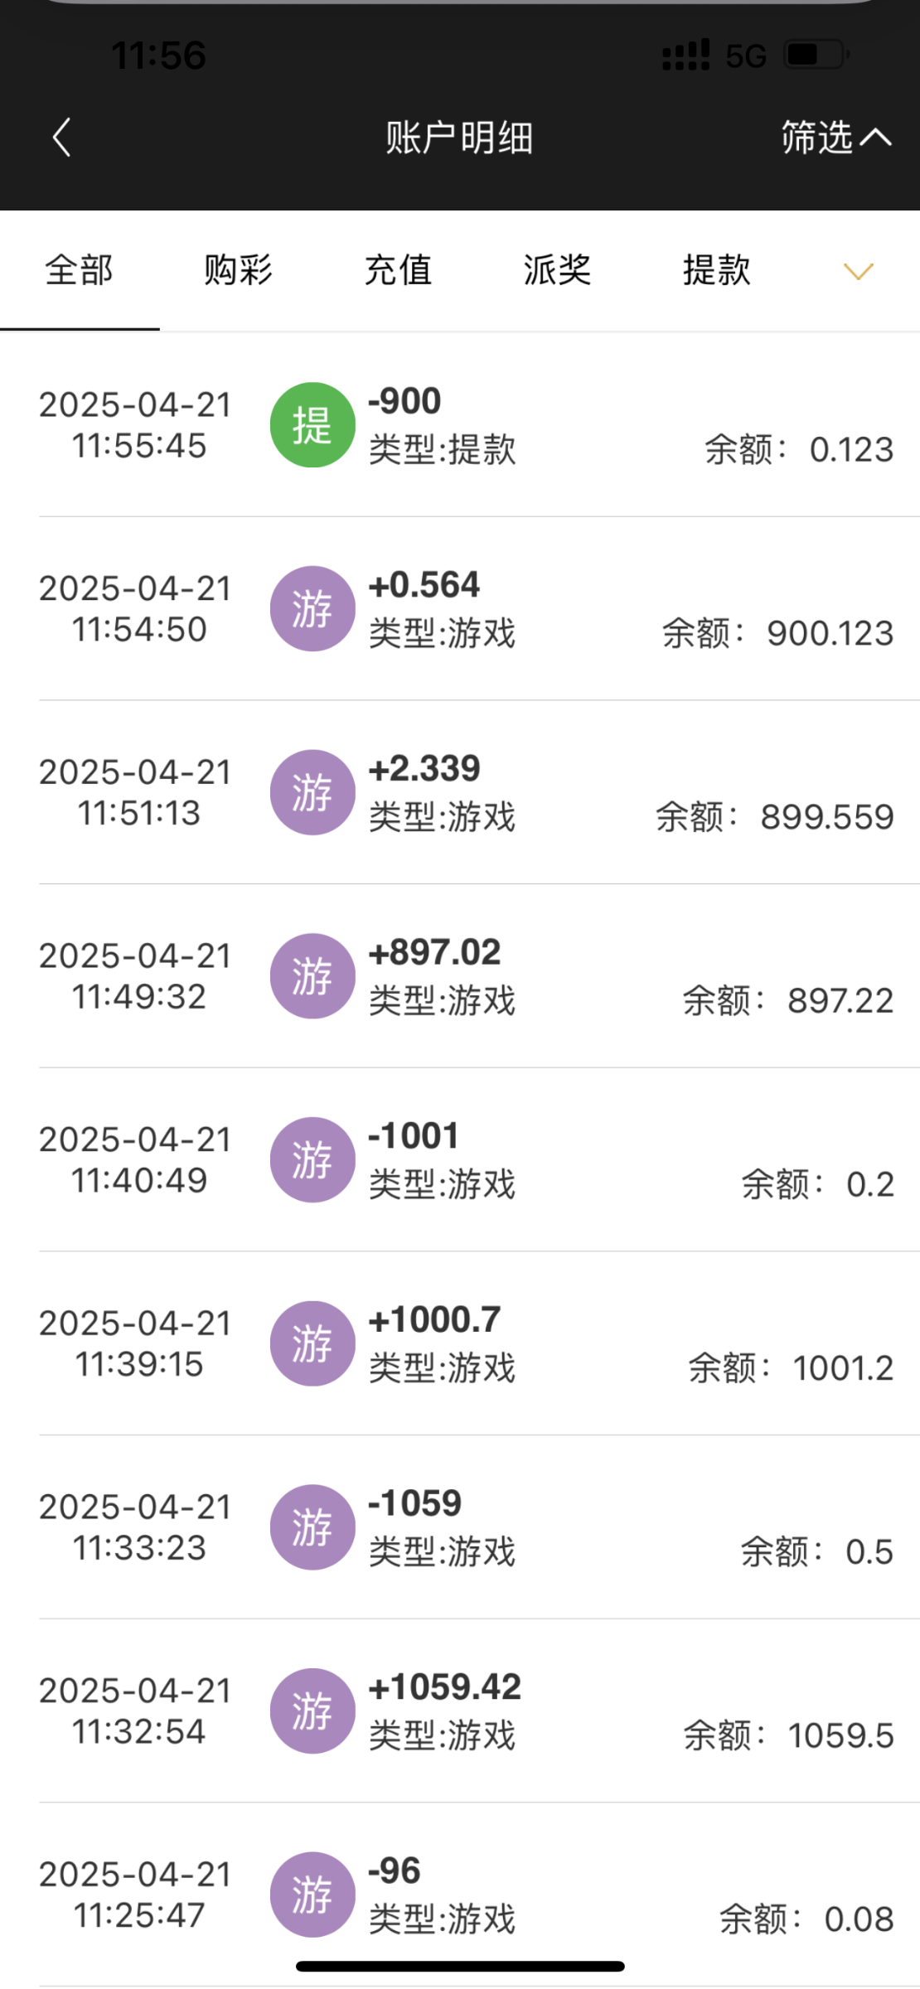Screen dimensions: 920x1989
Task: Tap the 账户明细 page title
Action: 459,138
